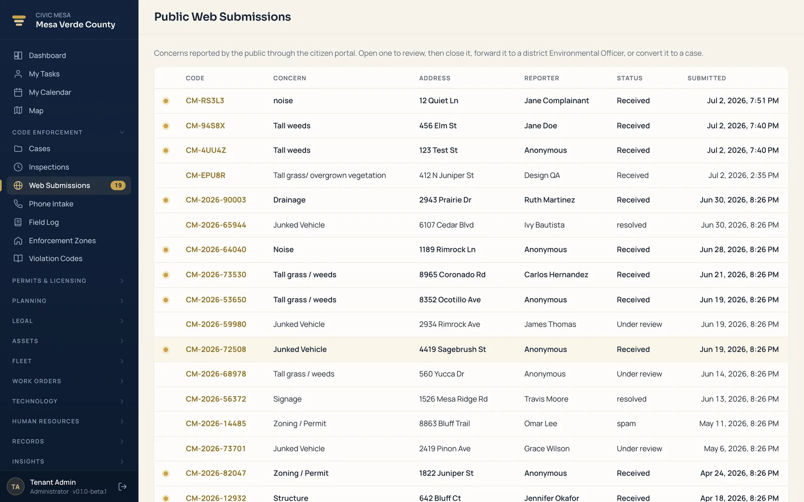Click address 6107 Cedar Blvd

(446, 225)
